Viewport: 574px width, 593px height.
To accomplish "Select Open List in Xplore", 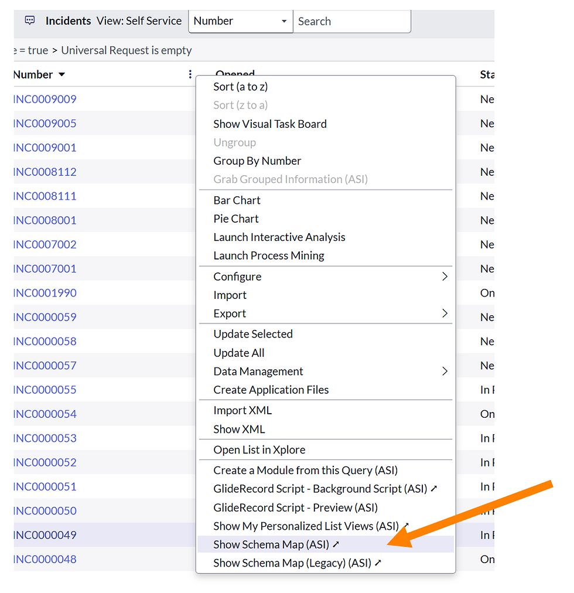I will (259, 450).
